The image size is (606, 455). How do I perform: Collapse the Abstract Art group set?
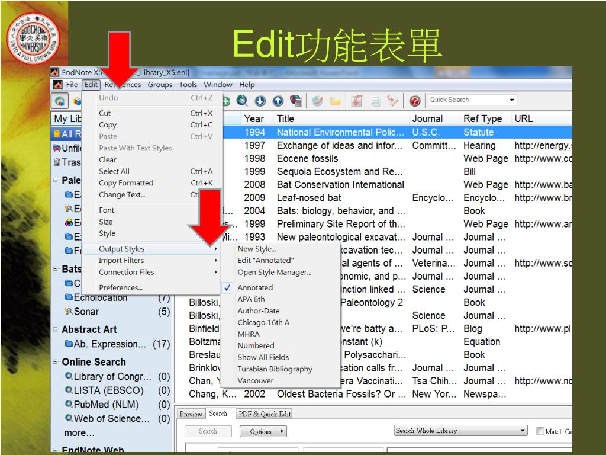click(56, 329)
